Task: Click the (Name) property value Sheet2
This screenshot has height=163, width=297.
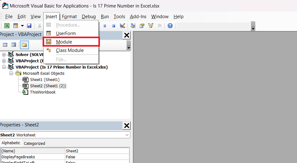Action: pos(97,151)
